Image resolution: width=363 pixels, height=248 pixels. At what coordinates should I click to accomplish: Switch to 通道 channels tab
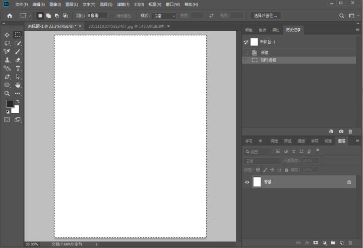pos(301,141)
